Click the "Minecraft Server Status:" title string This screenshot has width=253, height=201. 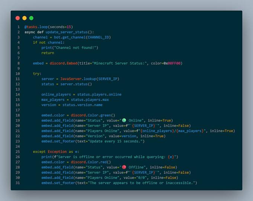point(119,63)
